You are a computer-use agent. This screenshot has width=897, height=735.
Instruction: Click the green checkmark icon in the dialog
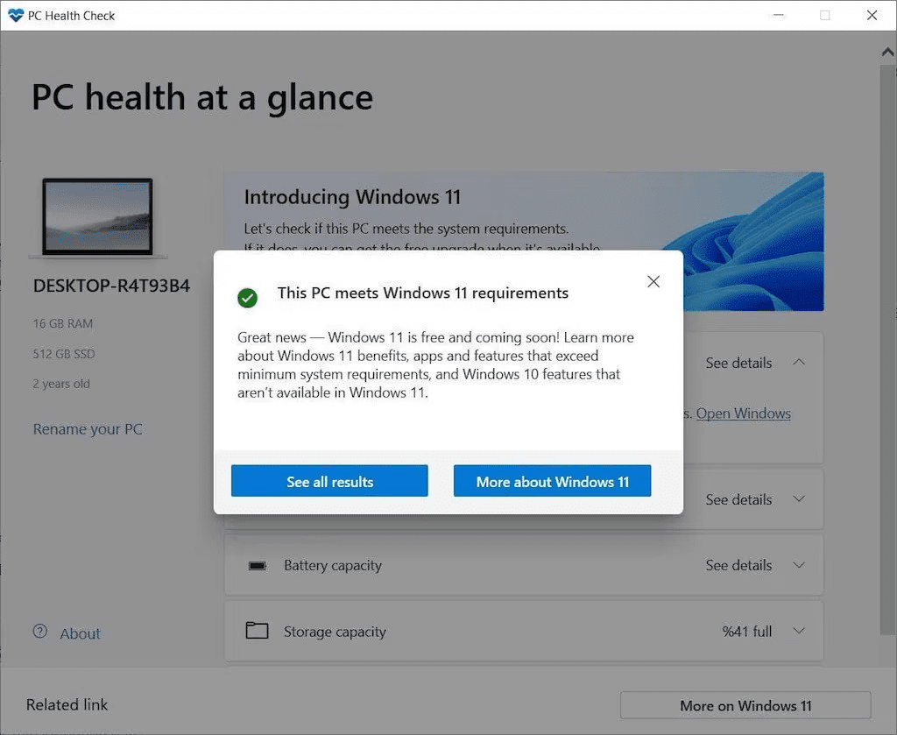pos(247,298)
